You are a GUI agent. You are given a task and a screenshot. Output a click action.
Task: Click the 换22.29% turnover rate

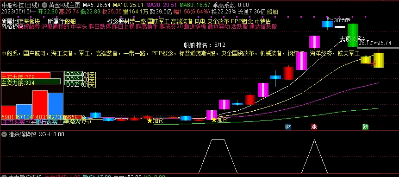(224, 12)
